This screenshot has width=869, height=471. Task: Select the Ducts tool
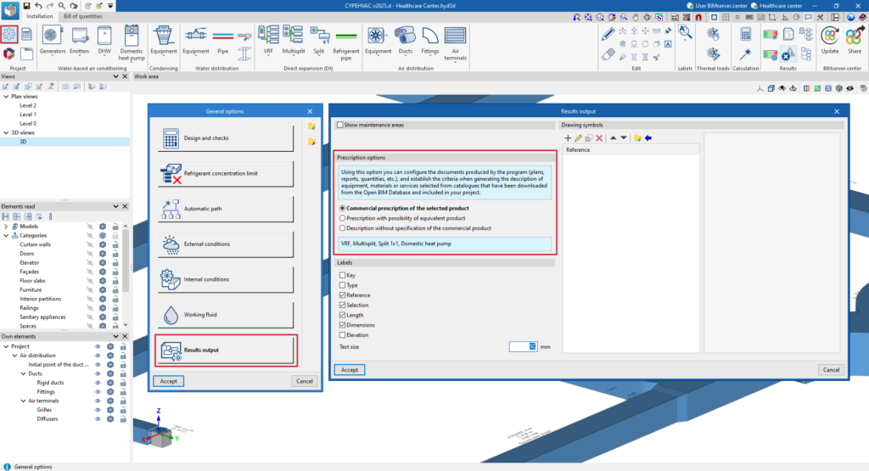click(x=405, y=40)
